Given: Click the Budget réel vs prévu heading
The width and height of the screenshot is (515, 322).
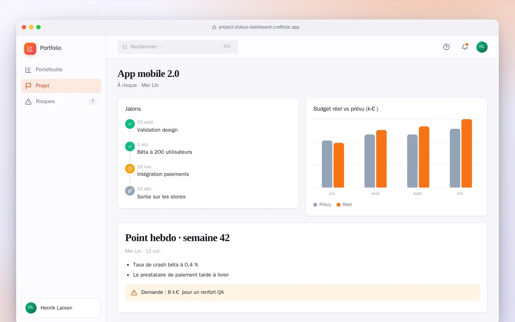Looking at the screenshot, I should [x=346, y=109].
